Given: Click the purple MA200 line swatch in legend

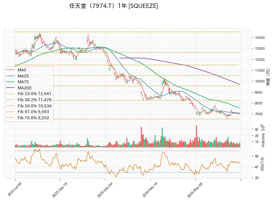Looking at the screenshot, I should (10, 88).
